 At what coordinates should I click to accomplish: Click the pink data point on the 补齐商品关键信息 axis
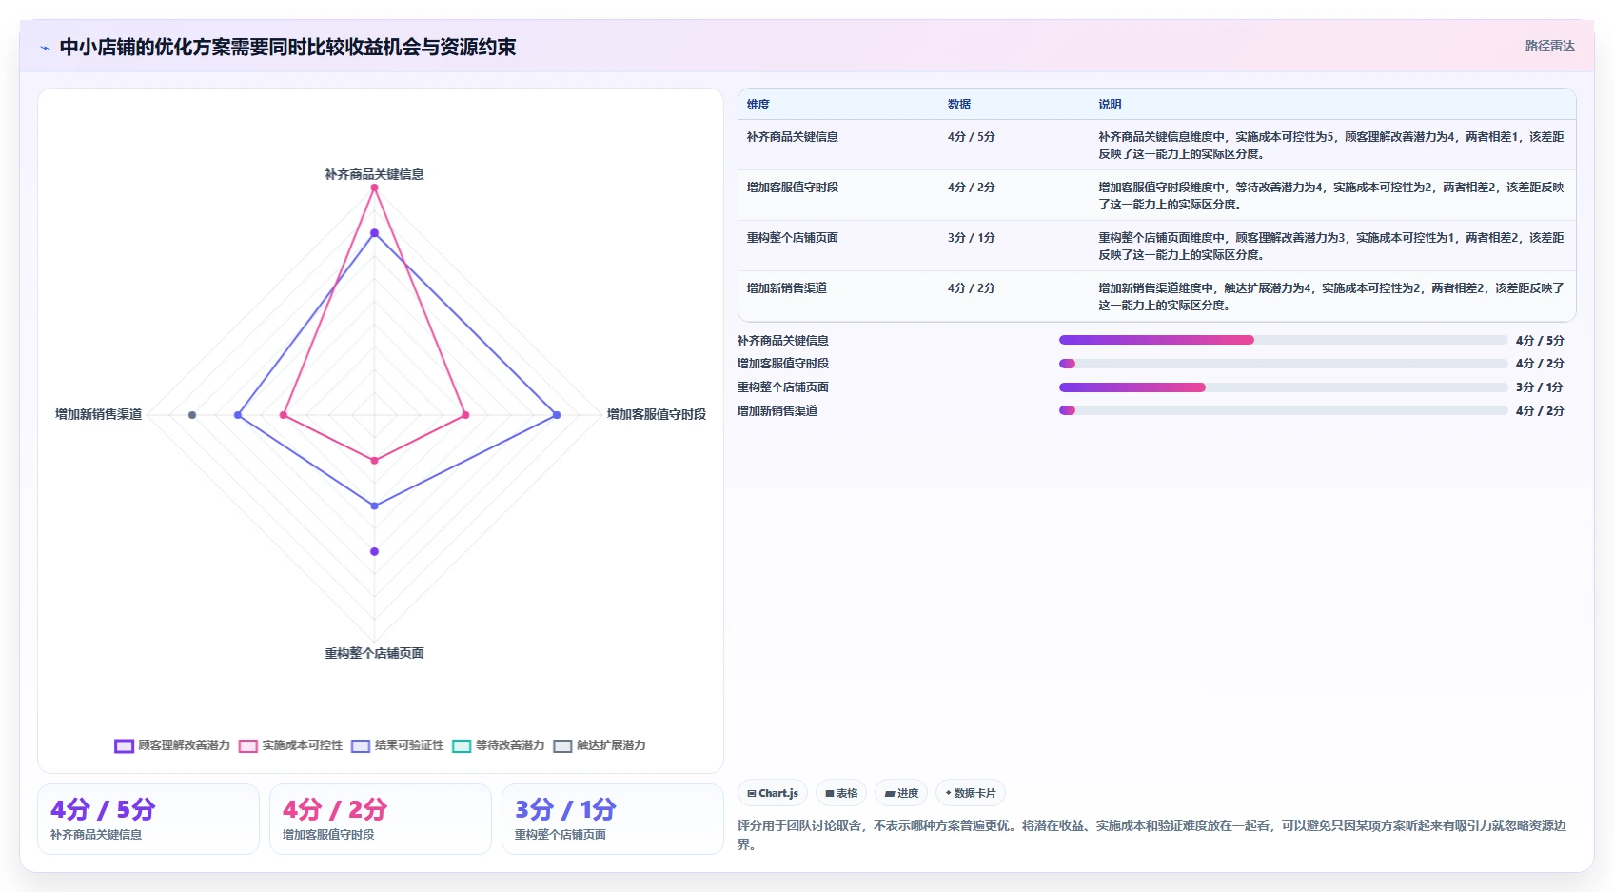pyautogui.click(x=374, y=188)
